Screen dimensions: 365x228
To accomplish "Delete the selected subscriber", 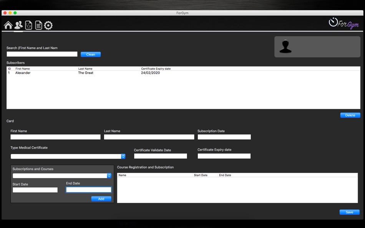I will pyautogui.click(x=350, y=115).
